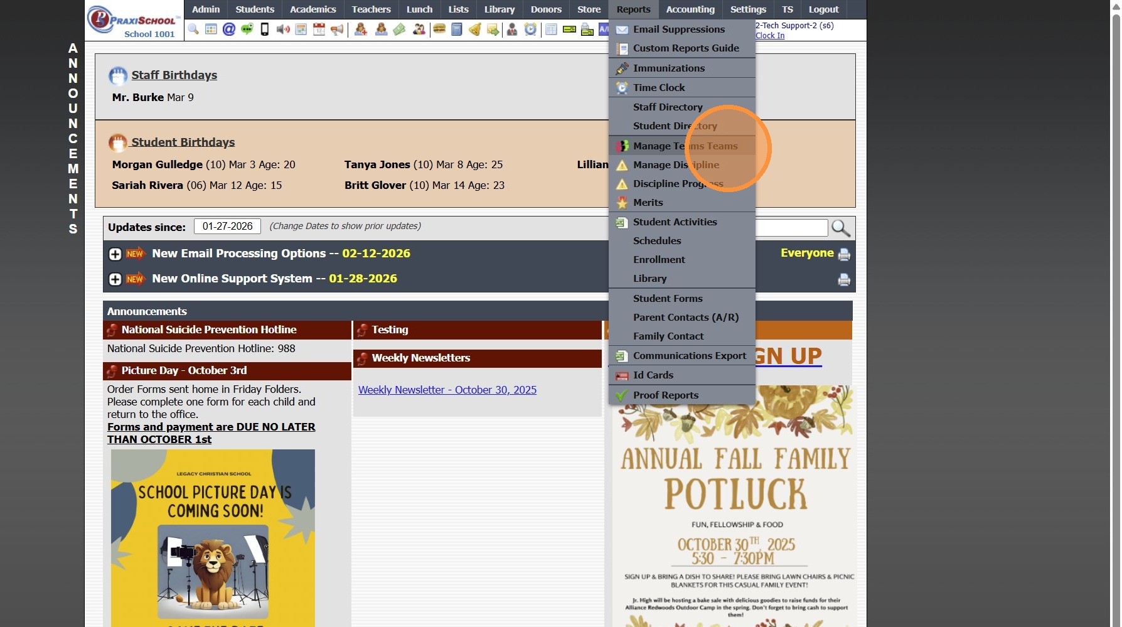1122x627 pixels.
Task: Open the Library menu in the top bar
Action: coord(500,9)
